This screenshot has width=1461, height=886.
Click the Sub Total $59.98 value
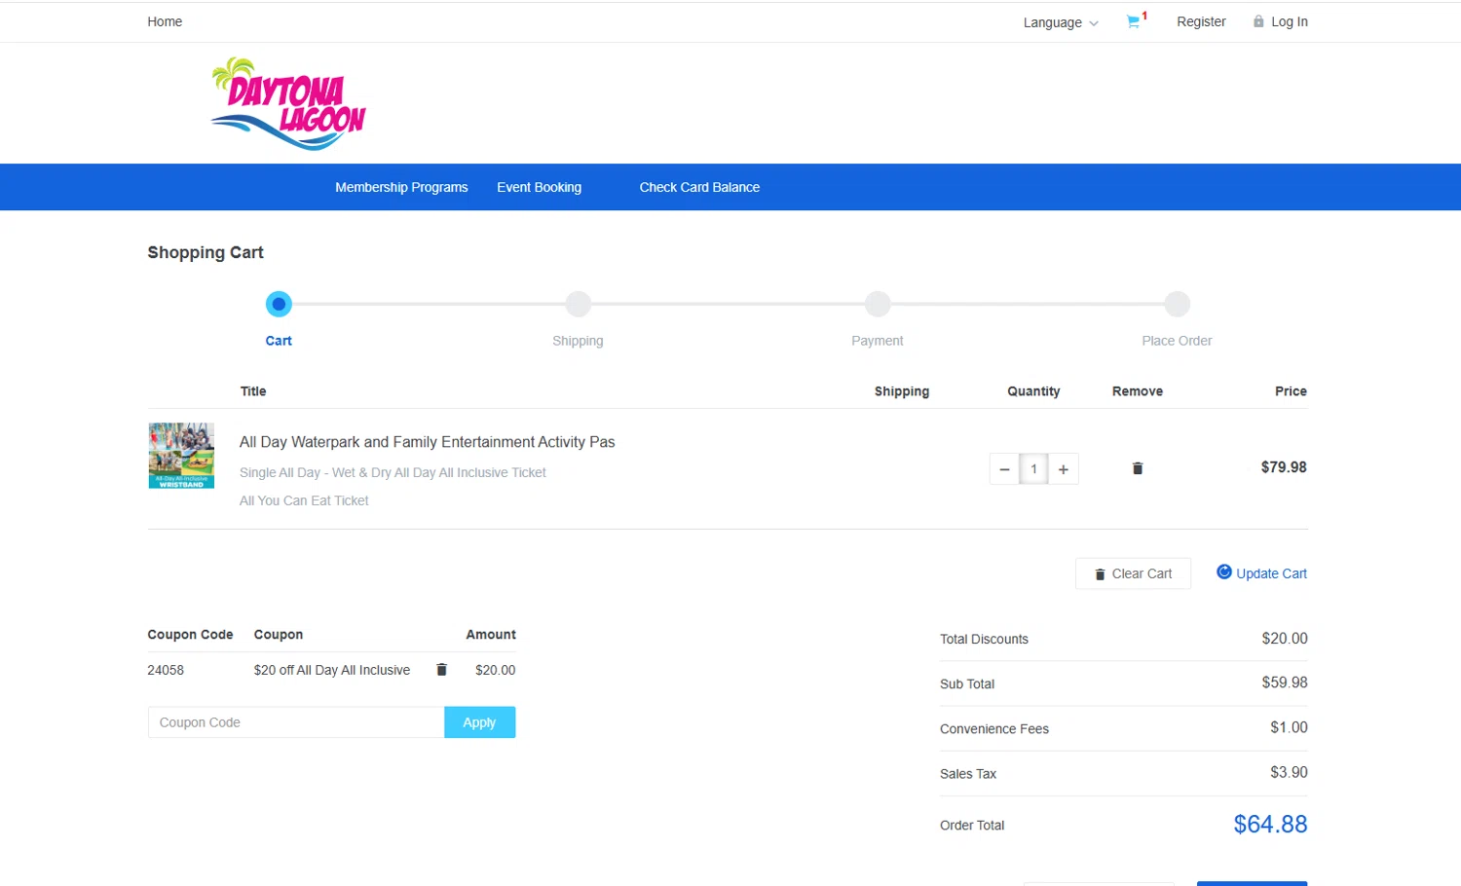pyautogui.click(x=1285, y=683)
